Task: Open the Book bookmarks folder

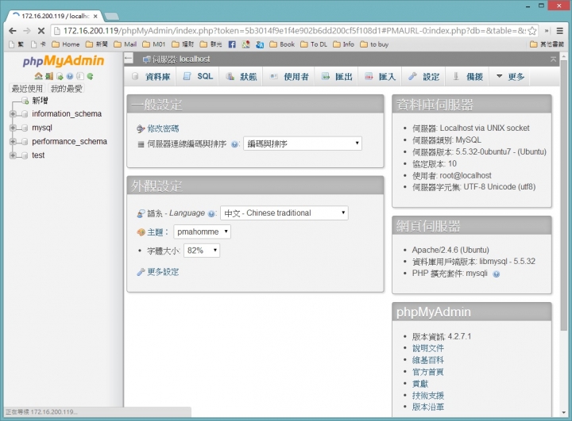Action: (282, 44)
